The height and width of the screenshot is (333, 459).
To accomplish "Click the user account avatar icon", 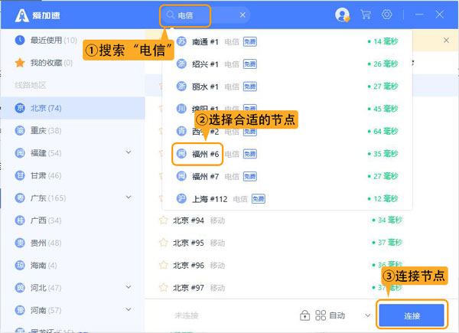I will tap(342, 15).
